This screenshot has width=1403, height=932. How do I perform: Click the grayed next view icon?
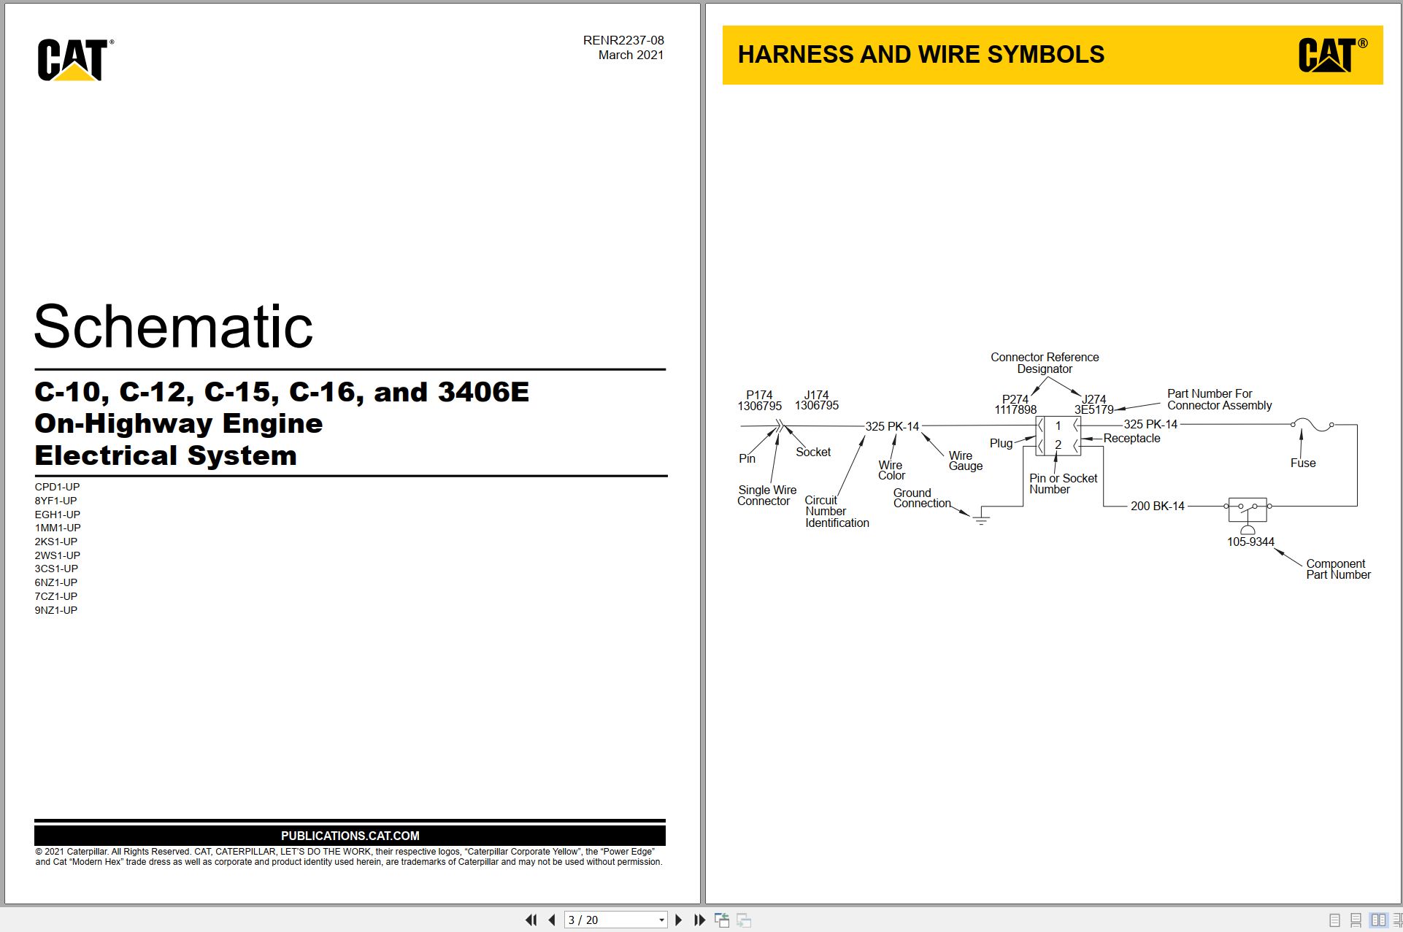[744, 920]
